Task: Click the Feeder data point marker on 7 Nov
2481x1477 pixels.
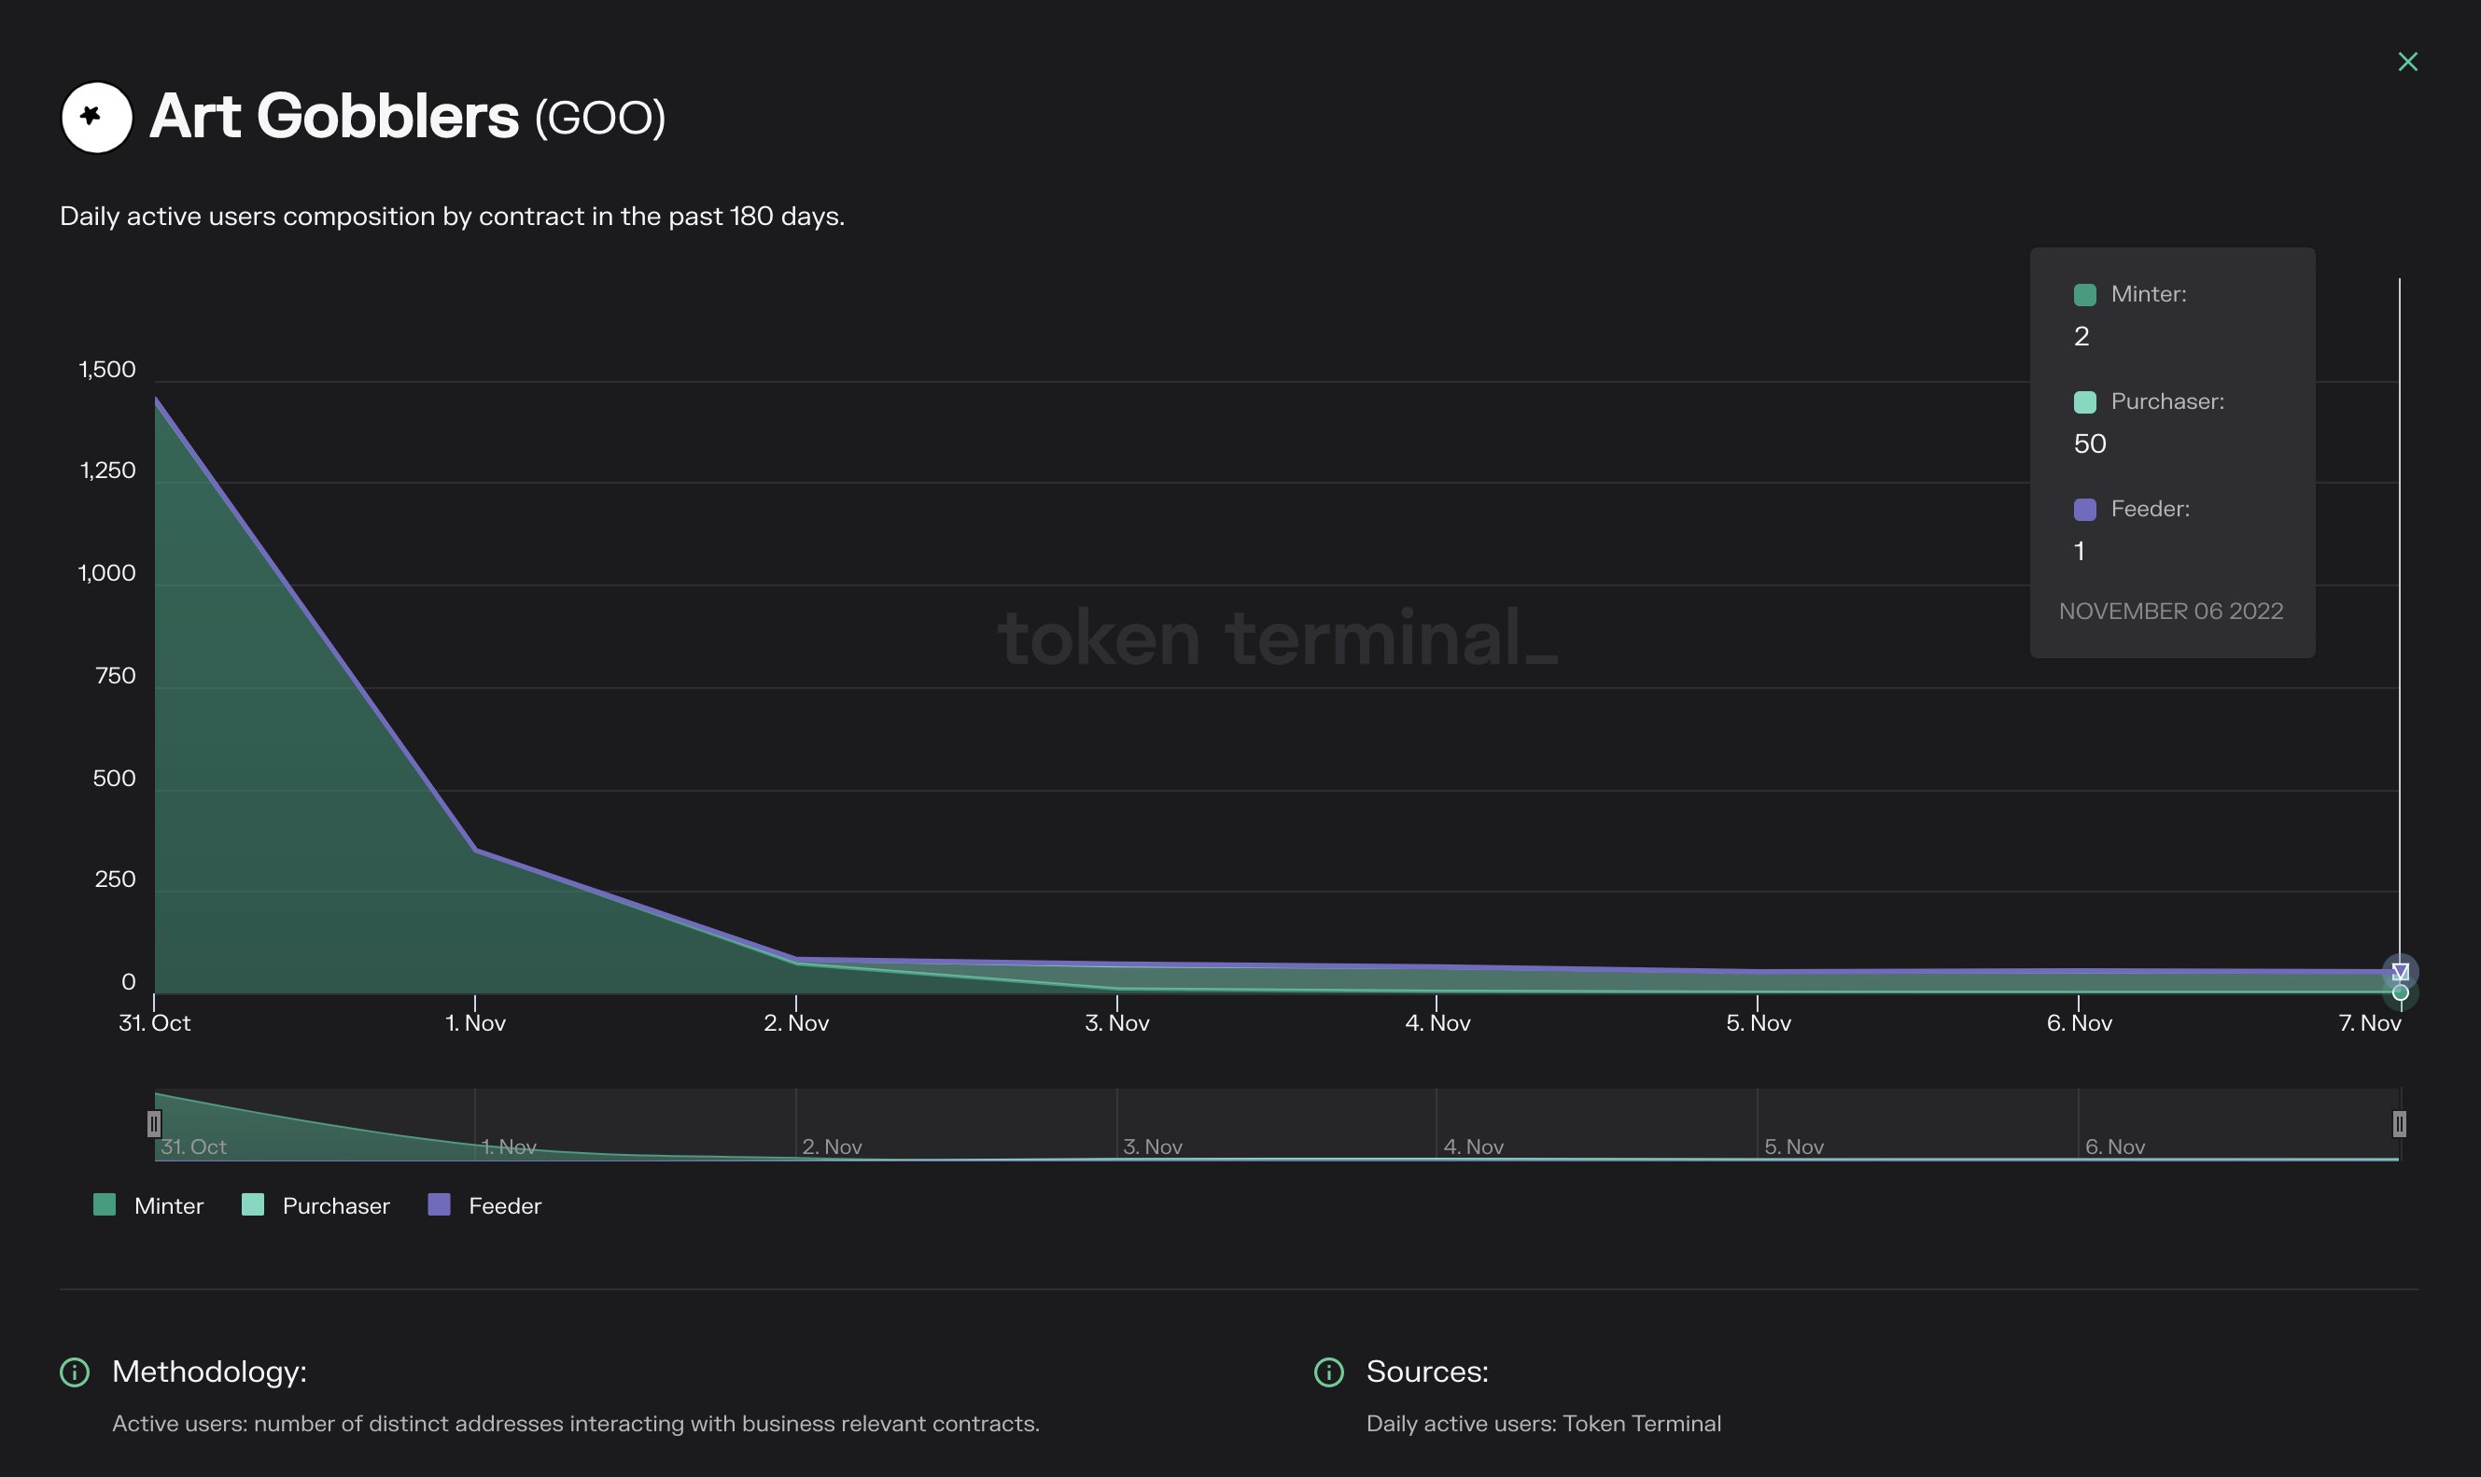Action: coord(2401,971)
